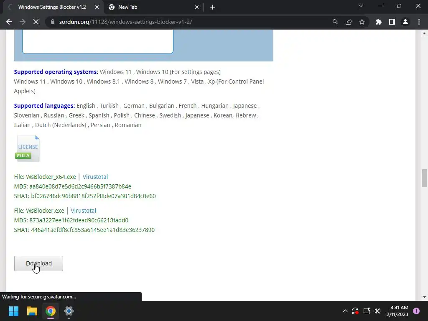The width and height of the screenshot is (428, 321).
Task: Click the 'File: WsBlocker.exe' text
Action: click(39, 211)
